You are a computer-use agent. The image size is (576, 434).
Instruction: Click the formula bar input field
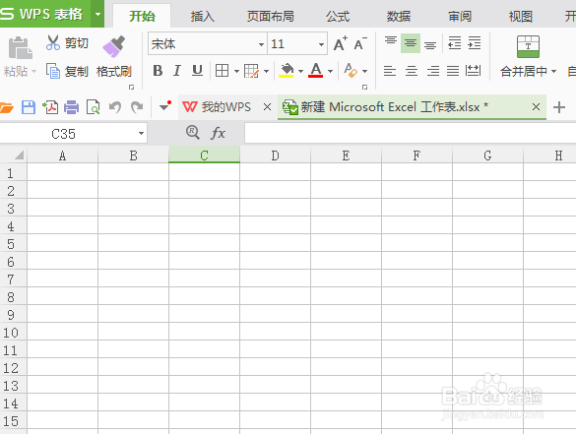(410, 133)
